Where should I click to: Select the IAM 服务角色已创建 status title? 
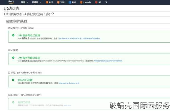click(29, 35)
